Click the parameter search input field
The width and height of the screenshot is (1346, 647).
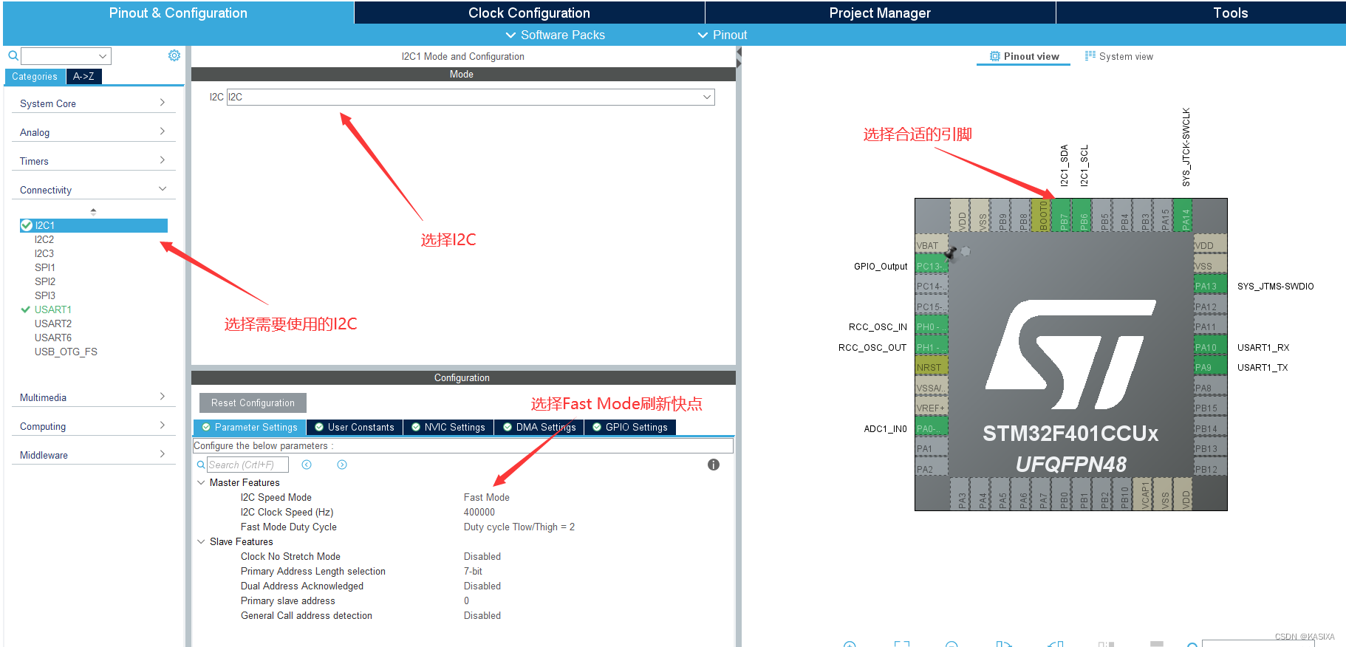point(247,465)
